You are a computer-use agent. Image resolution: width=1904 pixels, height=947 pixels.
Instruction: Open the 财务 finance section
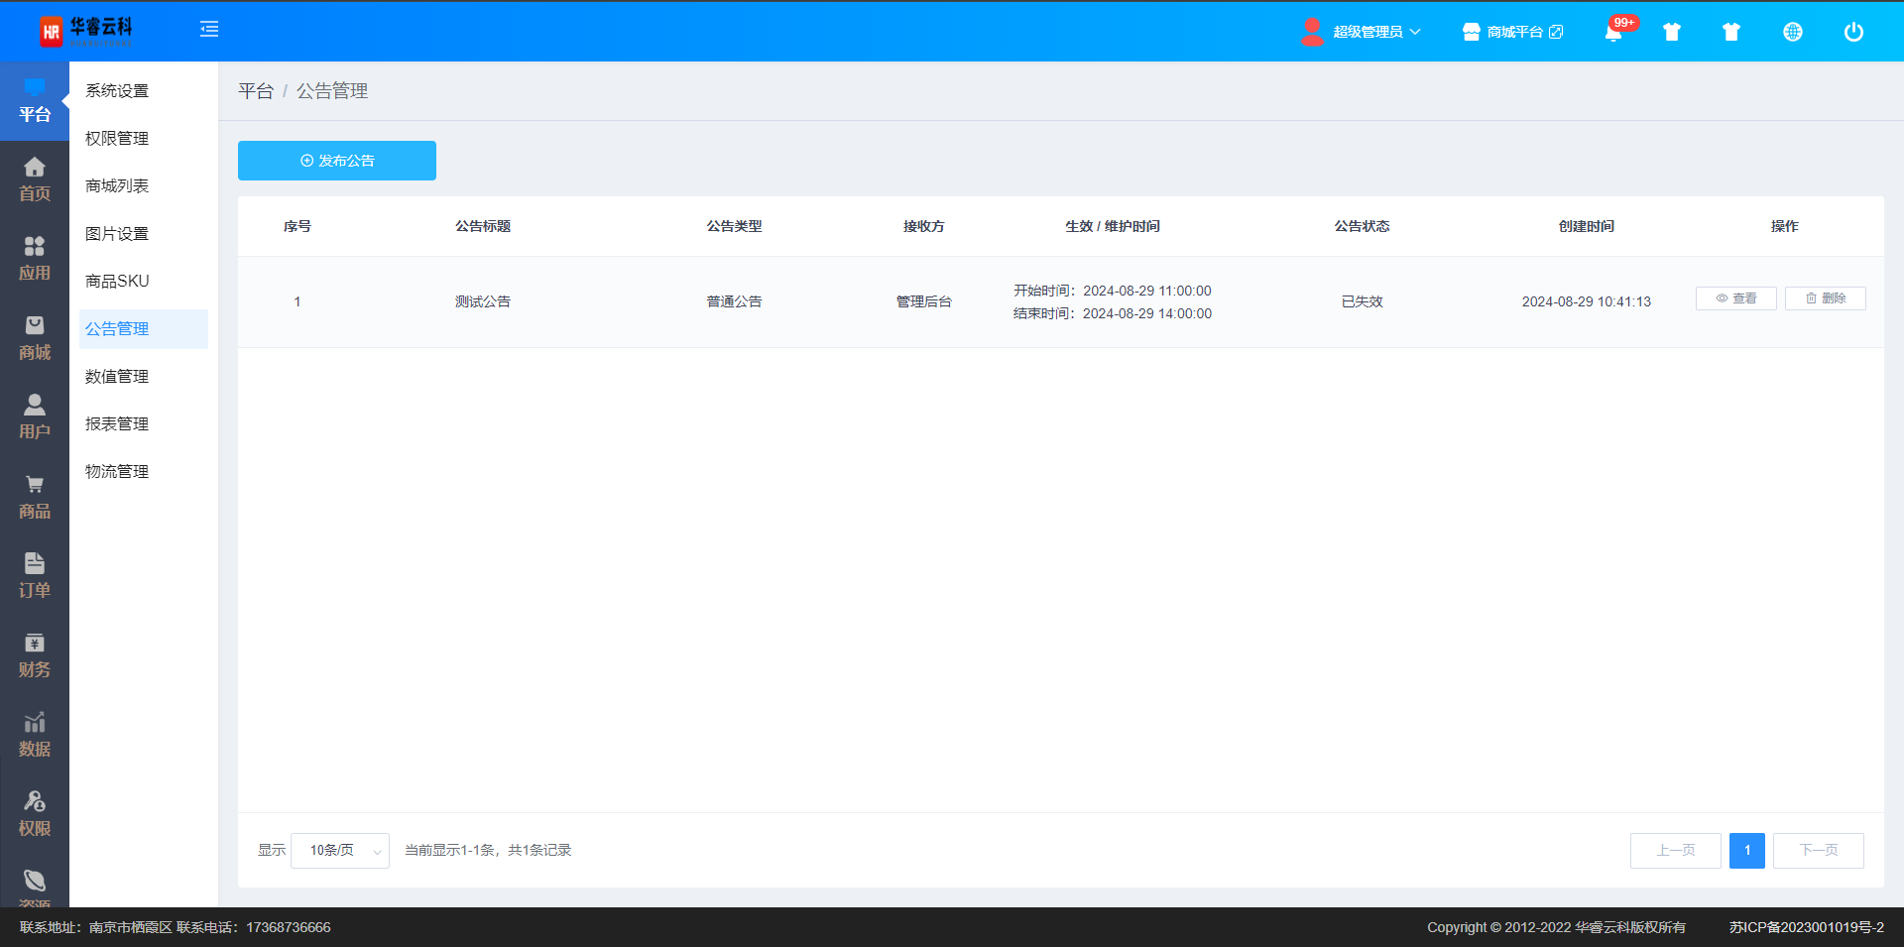pos(35,655)
